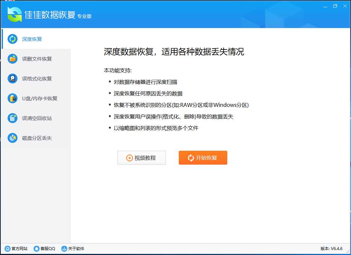Click the 专业版 edition label
This screenshot has width=351, height=255.
point(84,16)
